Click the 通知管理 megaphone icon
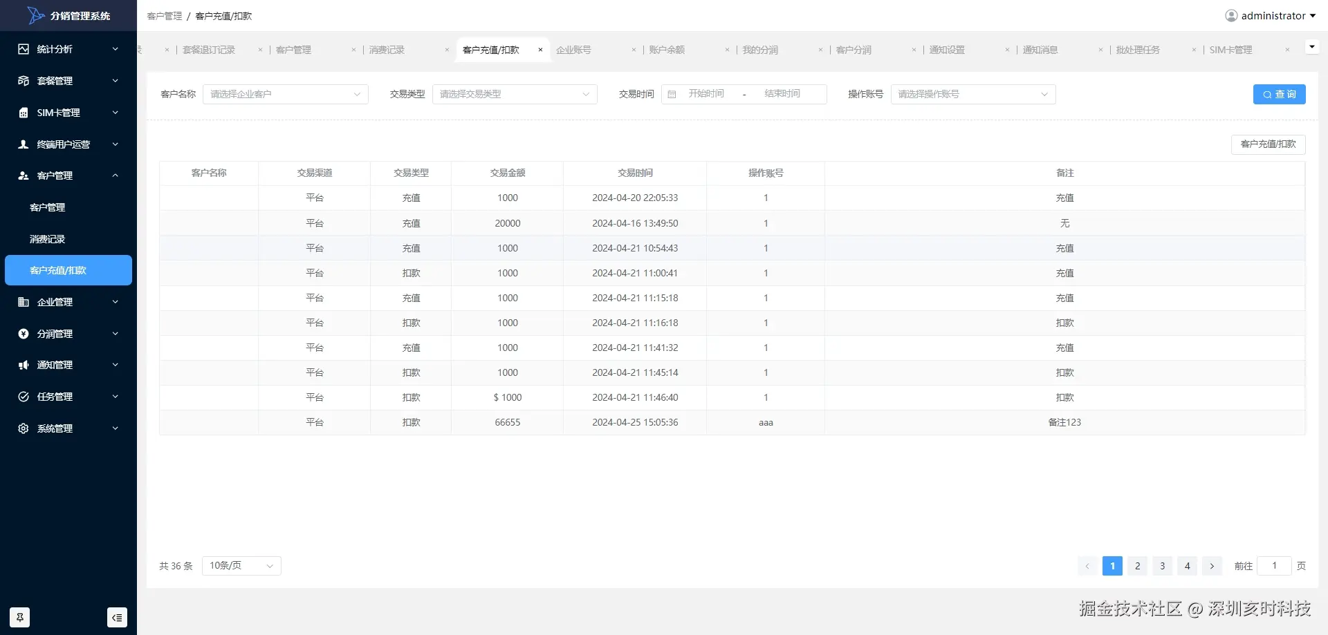This screenshot has height=635, width=1328. 24,365
